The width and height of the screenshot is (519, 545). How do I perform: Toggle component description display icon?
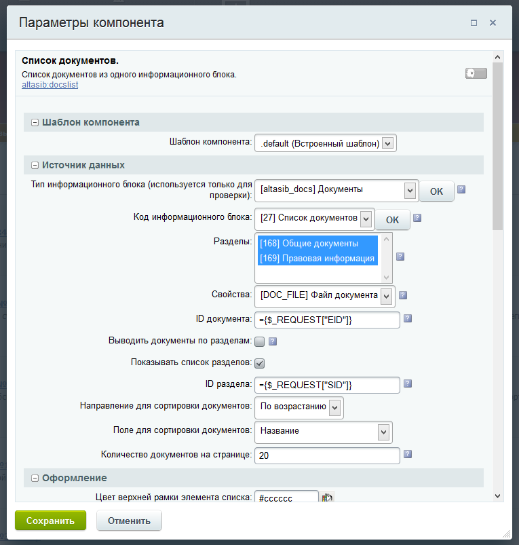point(476,73)
